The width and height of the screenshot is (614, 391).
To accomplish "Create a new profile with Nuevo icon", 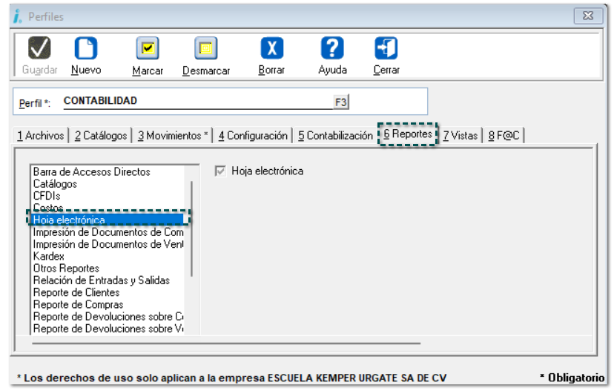I will (86, 47).
